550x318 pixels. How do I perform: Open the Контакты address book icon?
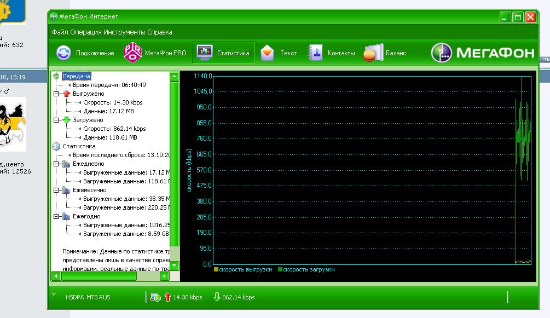pyautogui.click(x=316, y=53)
